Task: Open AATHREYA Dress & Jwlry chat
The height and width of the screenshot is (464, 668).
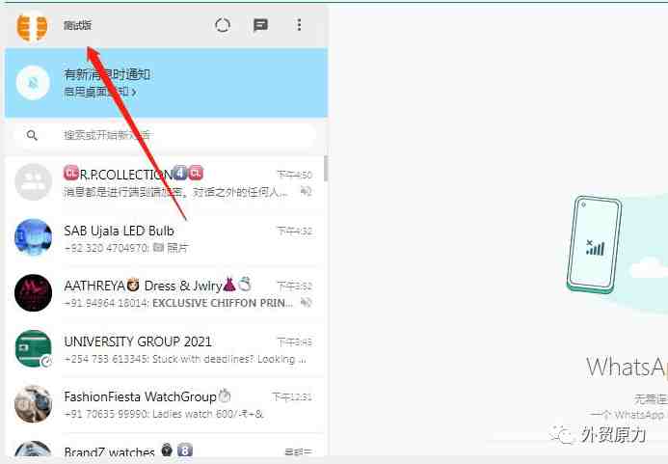Action: tap(165, 294)
